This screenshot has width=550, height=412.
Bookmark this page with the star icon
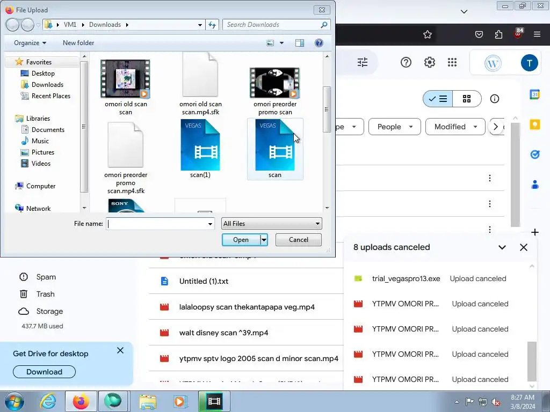tap(427, 34)
